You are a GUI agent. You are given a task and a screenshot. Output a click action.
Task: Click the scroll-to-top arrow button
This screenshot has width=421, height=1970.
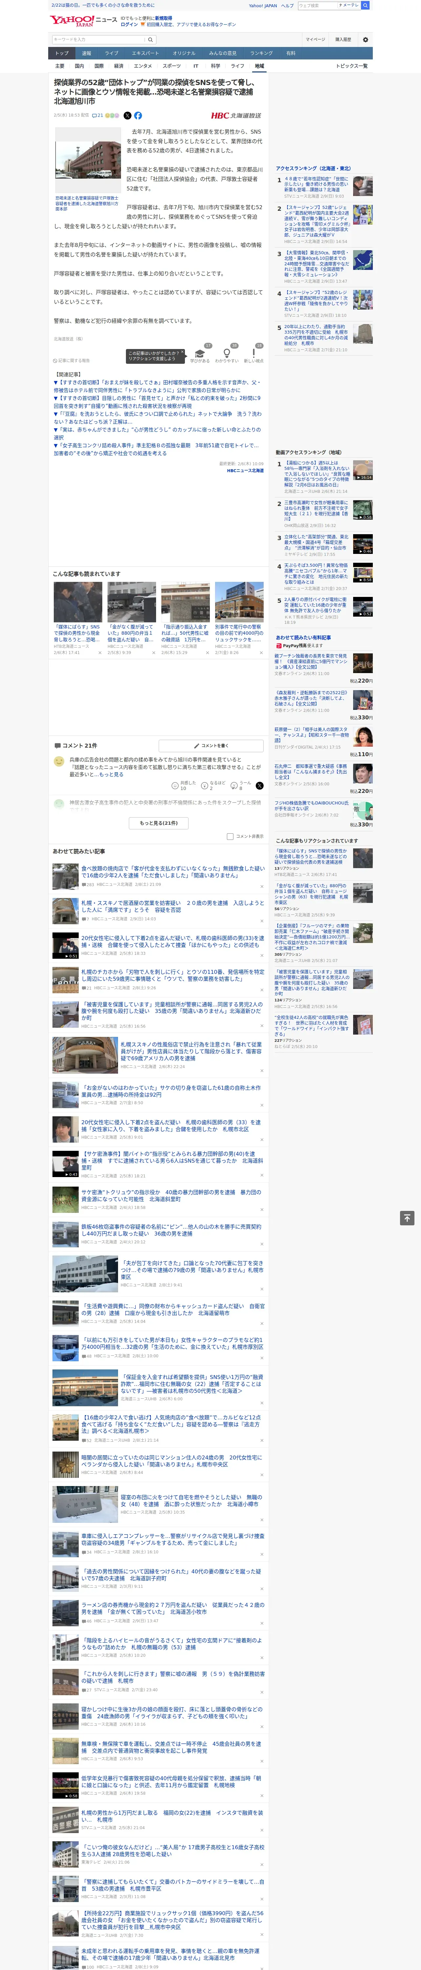click(x=407, y=1217)
